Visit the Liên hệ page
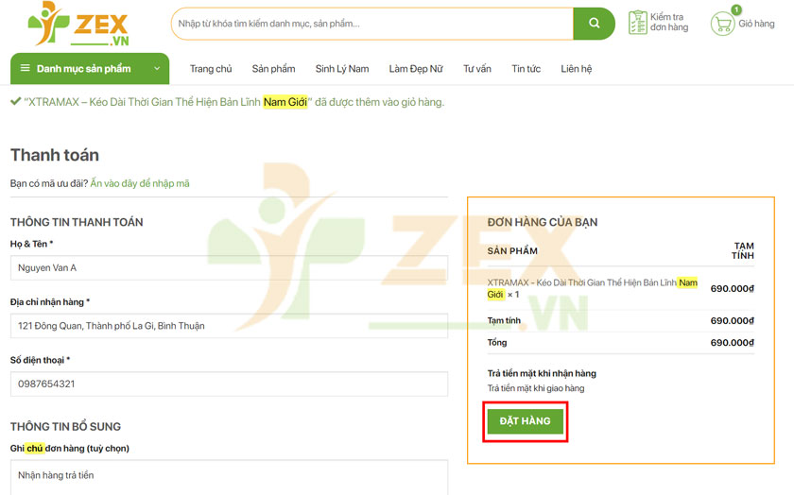 tap(576, 69)
